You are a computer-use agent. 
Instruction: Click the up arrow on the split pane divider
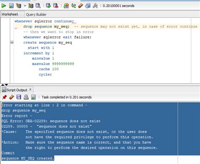click(x=3, y=85)
